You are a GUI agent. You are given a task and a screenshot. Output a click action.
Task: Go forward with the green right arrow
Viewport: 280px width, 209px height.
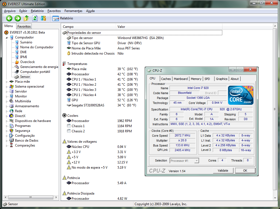point(18,18)
